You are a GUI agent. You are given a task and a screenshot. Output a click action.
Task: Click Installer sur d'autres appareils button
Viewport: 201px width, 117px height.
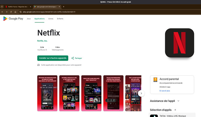[x=53, y=58]
